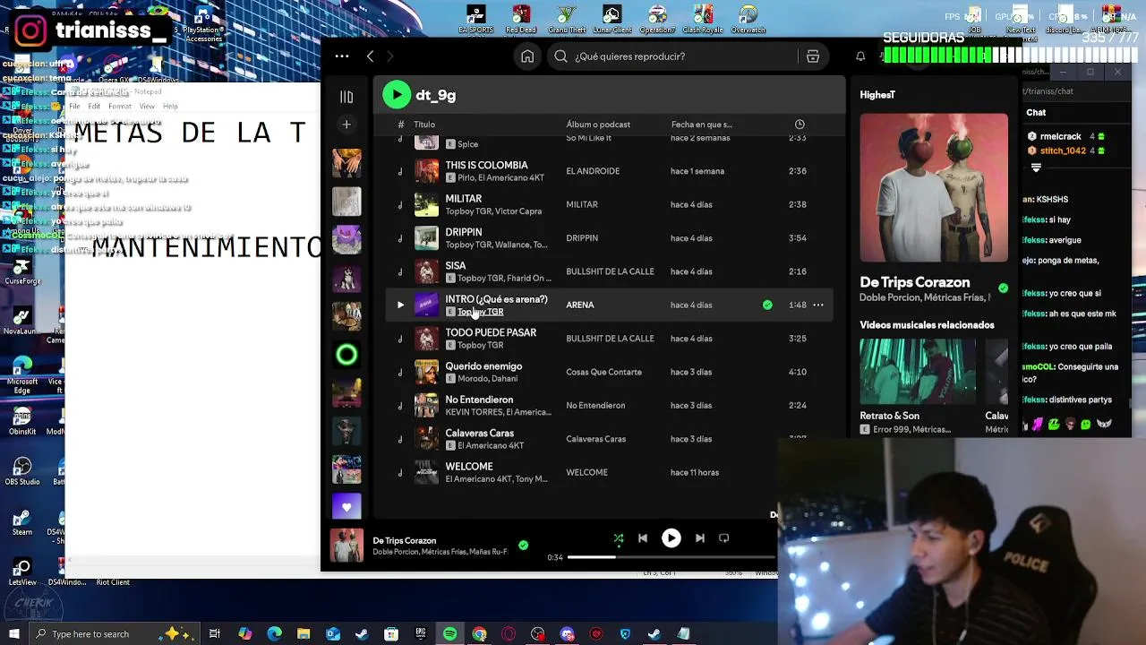This screenshot has height=645, width=1146.
Task: Expand Your Library sidebar icon
Action: 346,97
